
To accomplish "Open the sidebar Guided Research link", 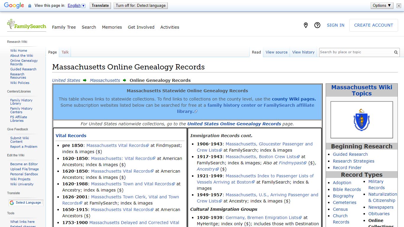I will [x=23, y=69].
